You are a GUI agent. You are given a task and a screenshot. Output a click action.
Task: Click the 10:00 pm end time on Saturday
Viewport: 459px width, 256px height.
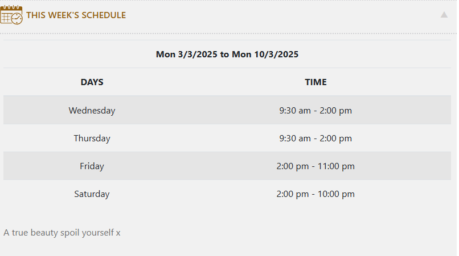point(336,194)
